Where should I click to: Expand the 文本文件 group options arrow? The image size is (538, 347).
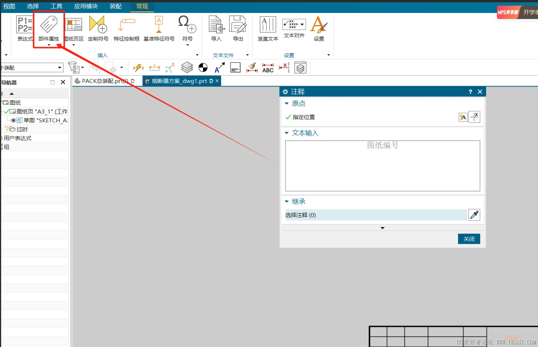248,55
